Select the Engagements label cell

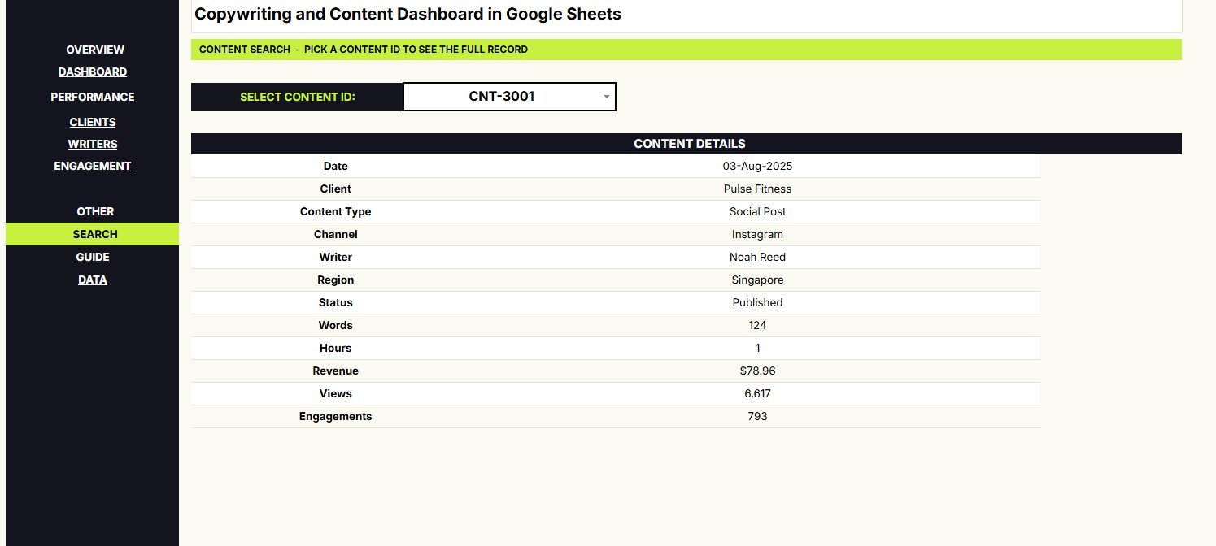[335, 416]
